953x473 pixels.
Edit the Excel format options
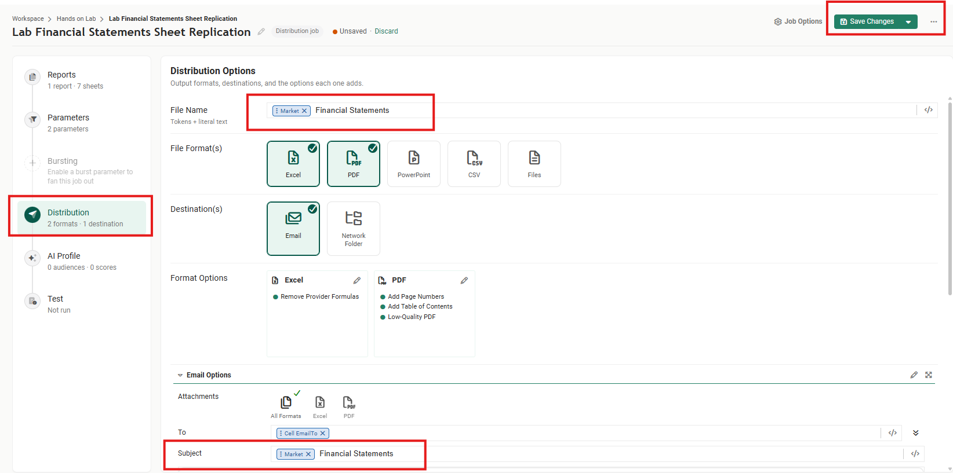click(x=357, y=280)
